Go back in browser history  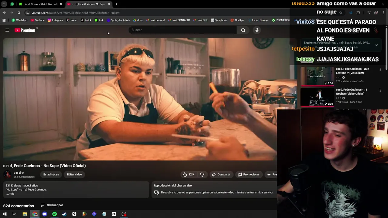(4, 13)
